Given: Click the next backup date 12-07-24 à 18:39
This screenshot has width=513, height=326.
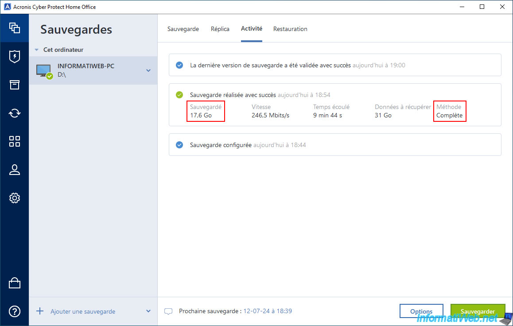Looking at the screenshot, I should [268, 311].
